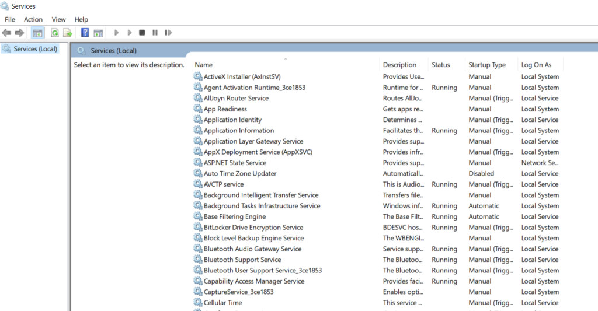Toggle Show/Hide Console Tree icon
Viewport: 598px width, 311px height.
[37, 33]
